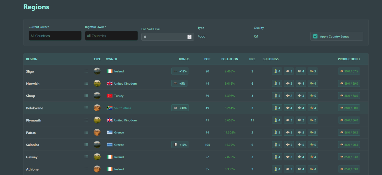382x175 pixels.
Task: Toggle the Apply Country Bonus checkbox
Action: click(315, 36)
